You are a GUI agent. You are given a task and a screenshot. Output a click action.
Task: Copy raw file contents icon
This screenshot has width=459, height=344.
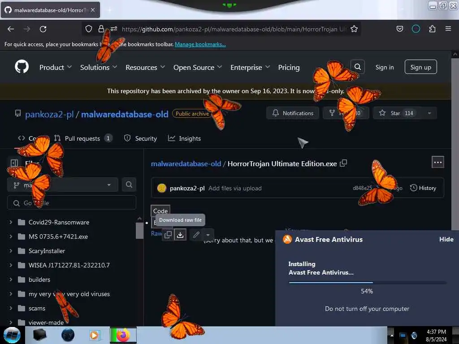[168, 235]
